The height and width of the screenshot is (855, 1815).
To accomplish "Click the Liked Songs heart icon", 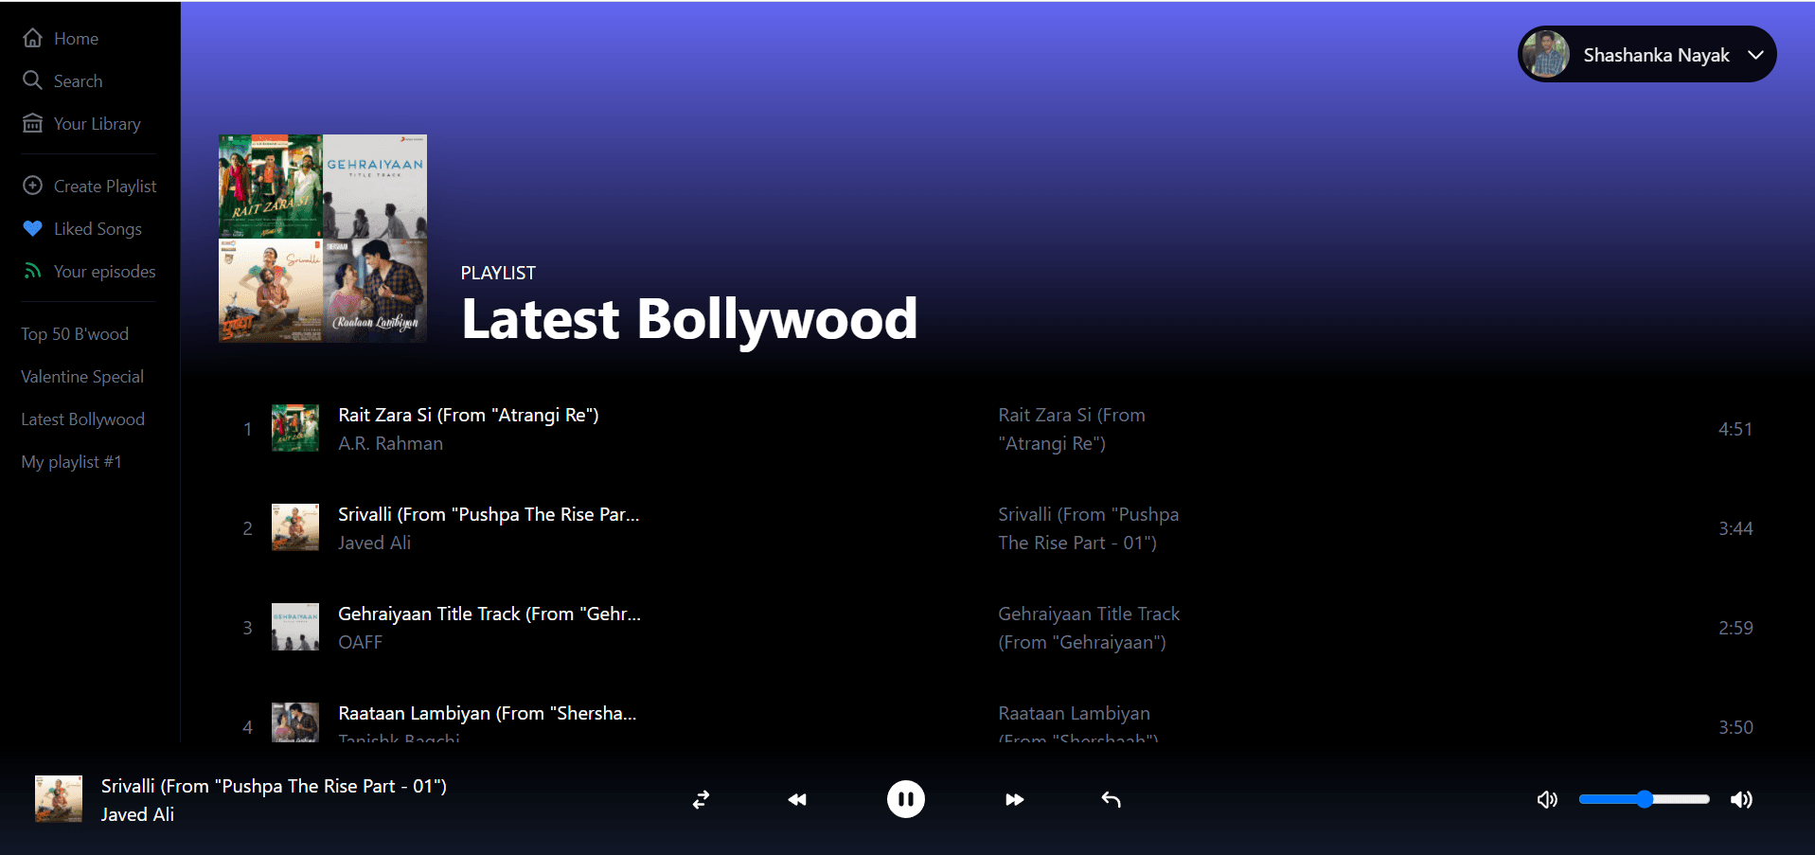I will (33, 228).
